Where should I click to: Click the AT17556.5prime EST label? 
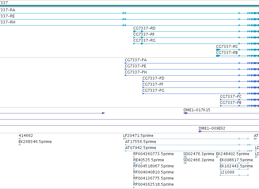(141, 142)
